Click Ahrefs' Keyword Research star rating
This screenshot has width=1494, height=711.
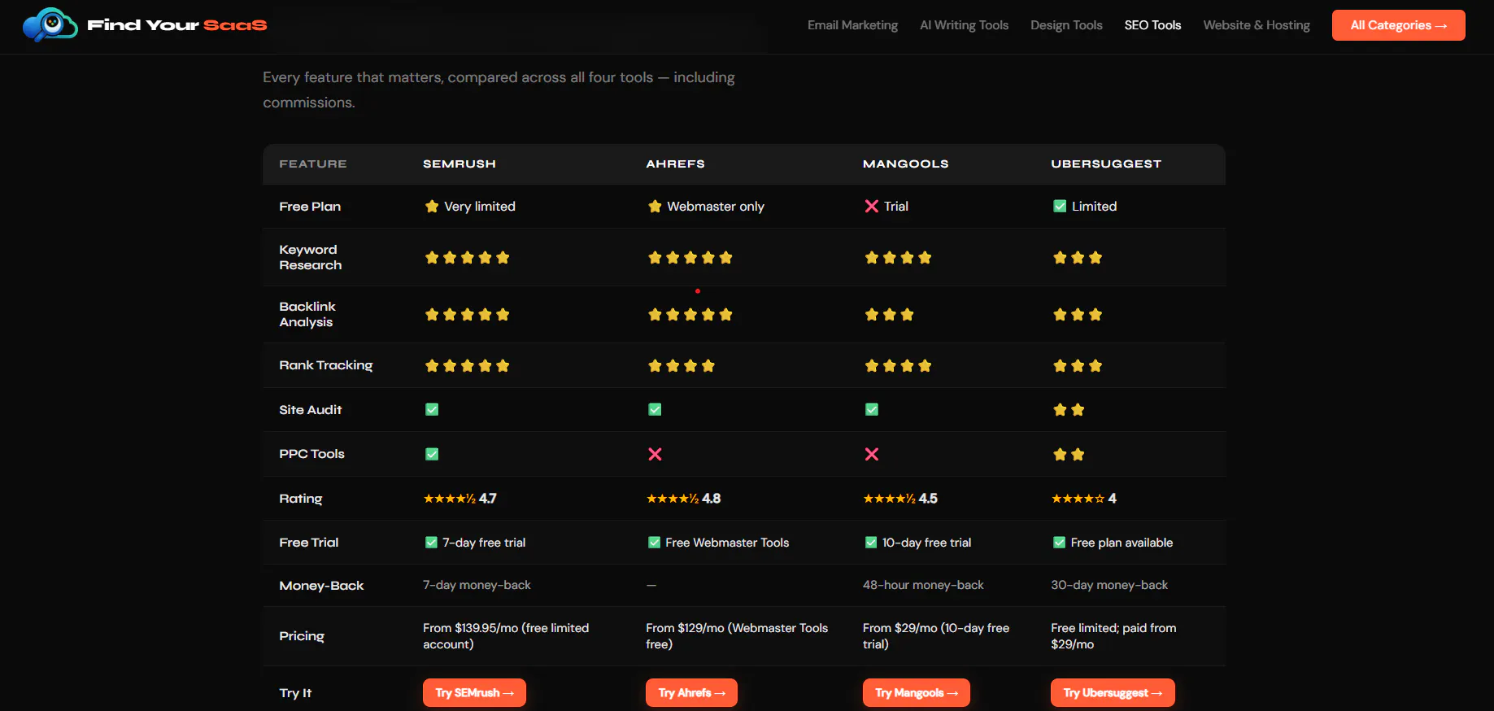(690, 258)
